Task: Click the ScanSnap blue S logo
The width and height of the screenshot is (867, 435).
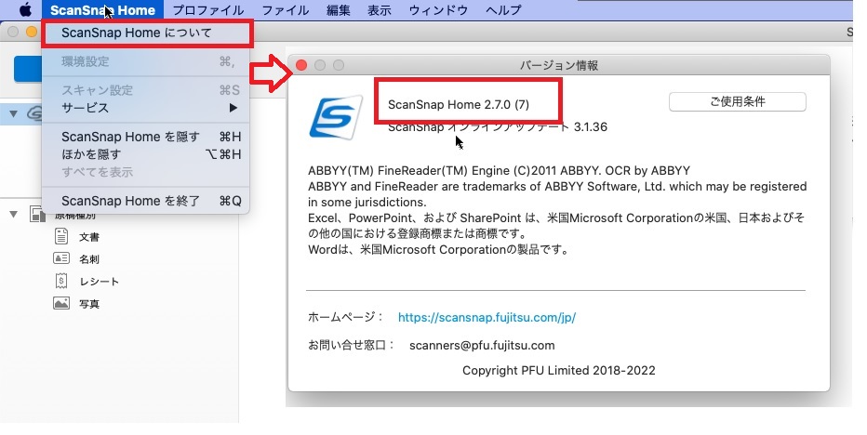Action: [x=336, y=116]
